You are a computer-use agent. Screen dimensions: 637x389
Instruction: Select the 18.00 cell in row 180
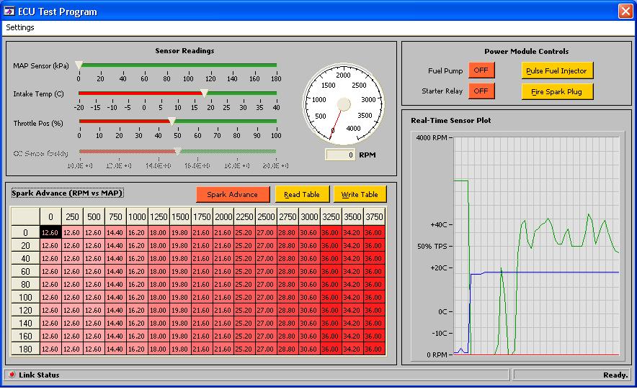[x=158, y=349]
